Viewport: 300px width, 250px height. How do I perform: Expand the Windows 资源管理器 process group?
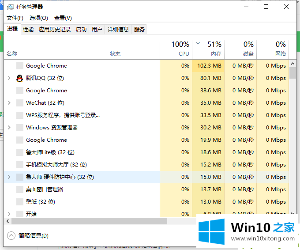coord(9,127)
